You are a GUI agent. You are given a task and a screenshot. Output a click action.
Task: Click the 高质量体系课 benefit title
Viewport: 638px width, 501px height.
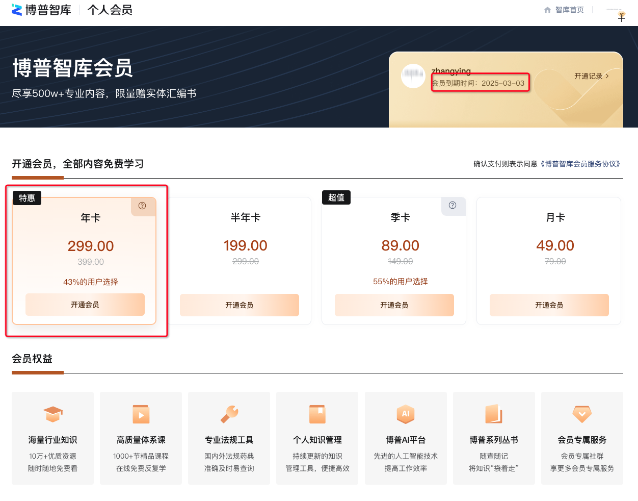coord(141,440)
